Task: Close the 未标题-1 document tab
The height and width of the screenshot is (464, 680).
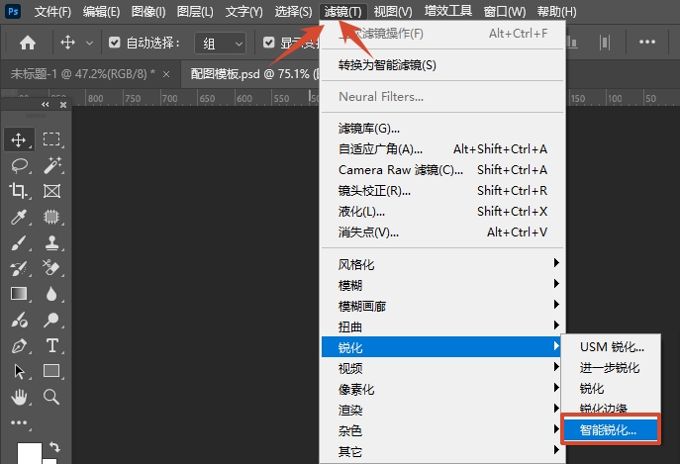Action: (166, 74)
